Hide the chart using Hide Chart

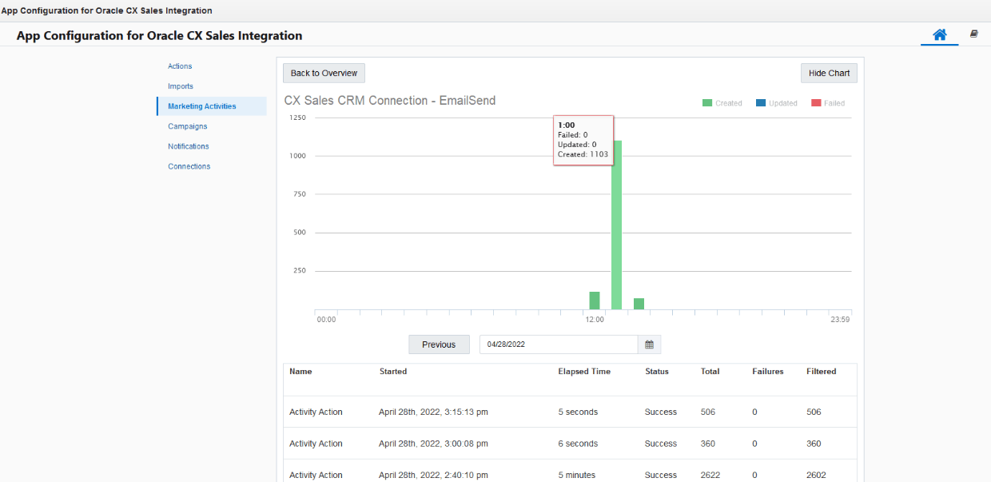[829, 73]
